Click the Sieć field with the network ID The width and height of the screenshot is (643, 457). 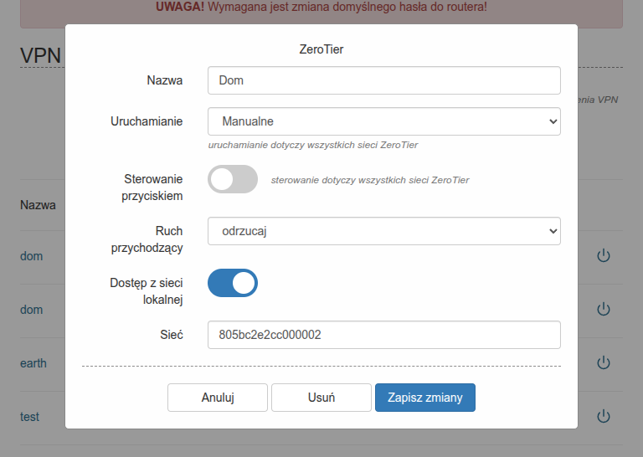pos(383,335)
